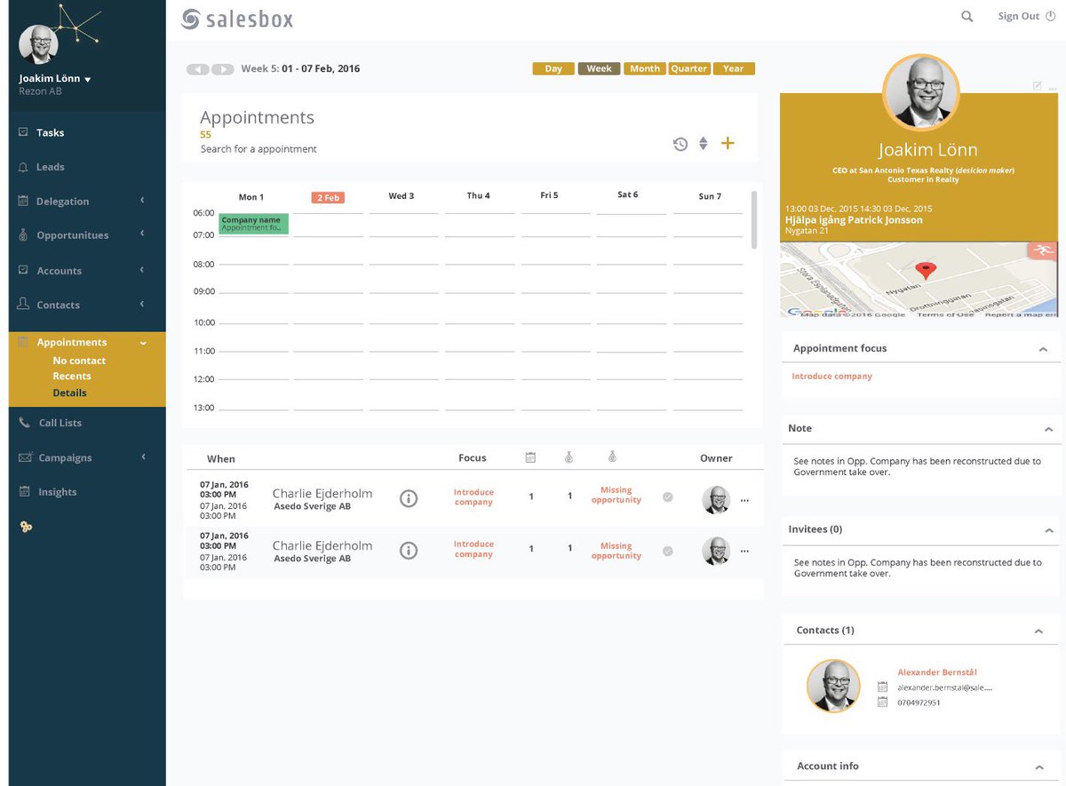The height and width of the screenshot is (786, 1066).
Task: Collapse the Appointments submenu chevron
Action: [143, 343]
